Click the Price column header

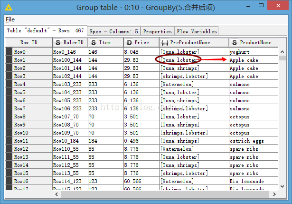[141, 42]
